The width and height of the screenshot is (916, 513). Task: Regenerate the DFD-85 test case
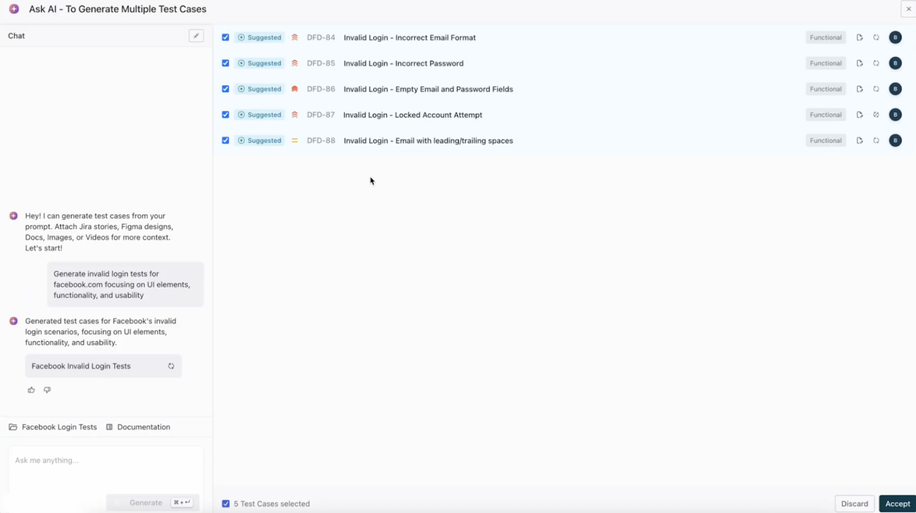click(876, 63)
